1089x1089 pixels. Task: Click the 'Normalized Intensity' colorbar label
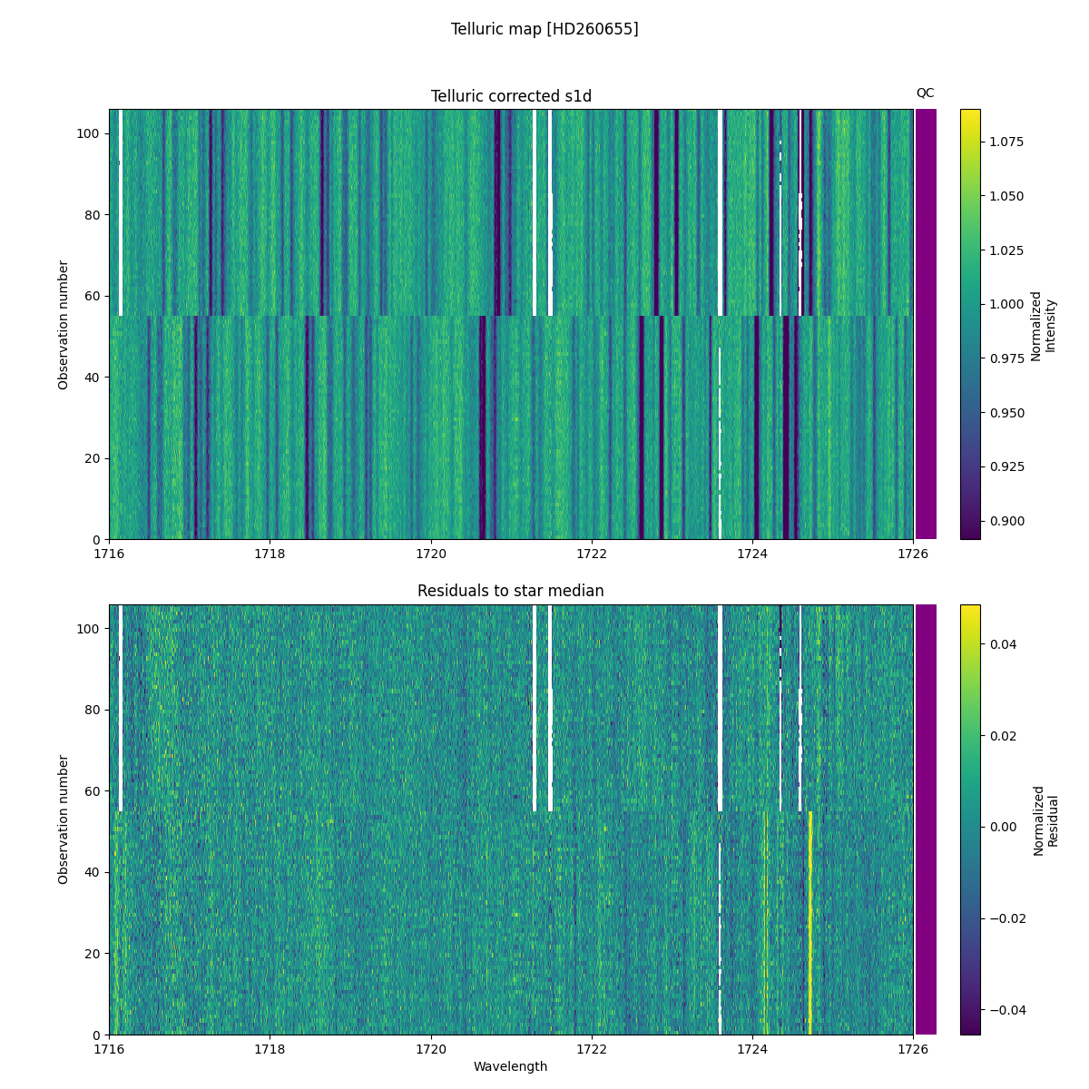point(1044,326)
